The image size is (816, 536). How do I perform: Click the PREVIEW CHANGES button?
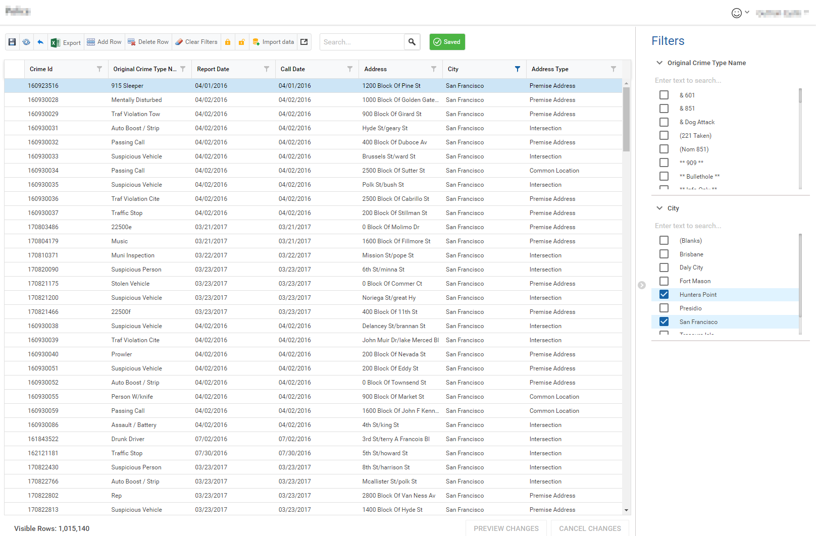pyautogui.click(x=506, y=528)
